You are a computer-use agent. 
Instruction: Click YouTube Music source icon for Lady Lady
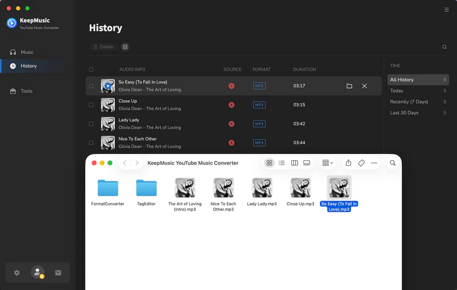click(231, 124)
